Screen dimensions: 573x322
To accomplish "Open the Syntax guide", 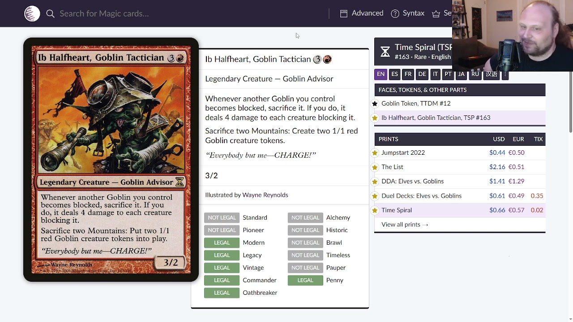I will 407,13.
